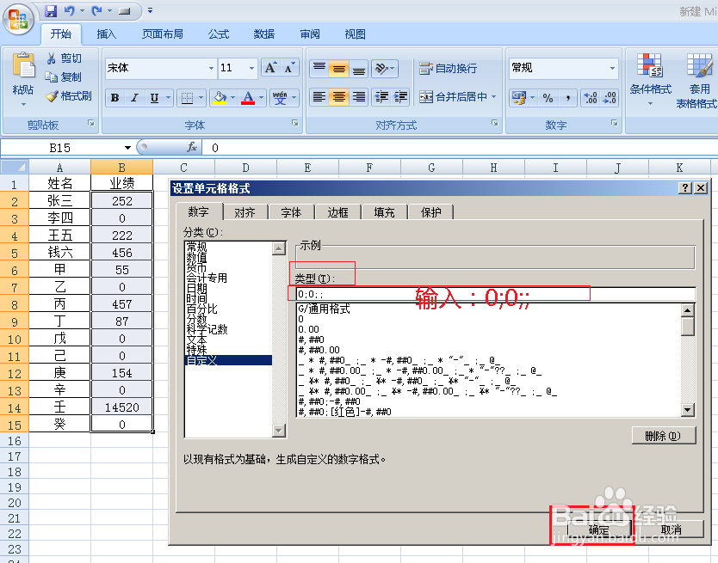
Task: Increase indent
Action: (400, 97)
